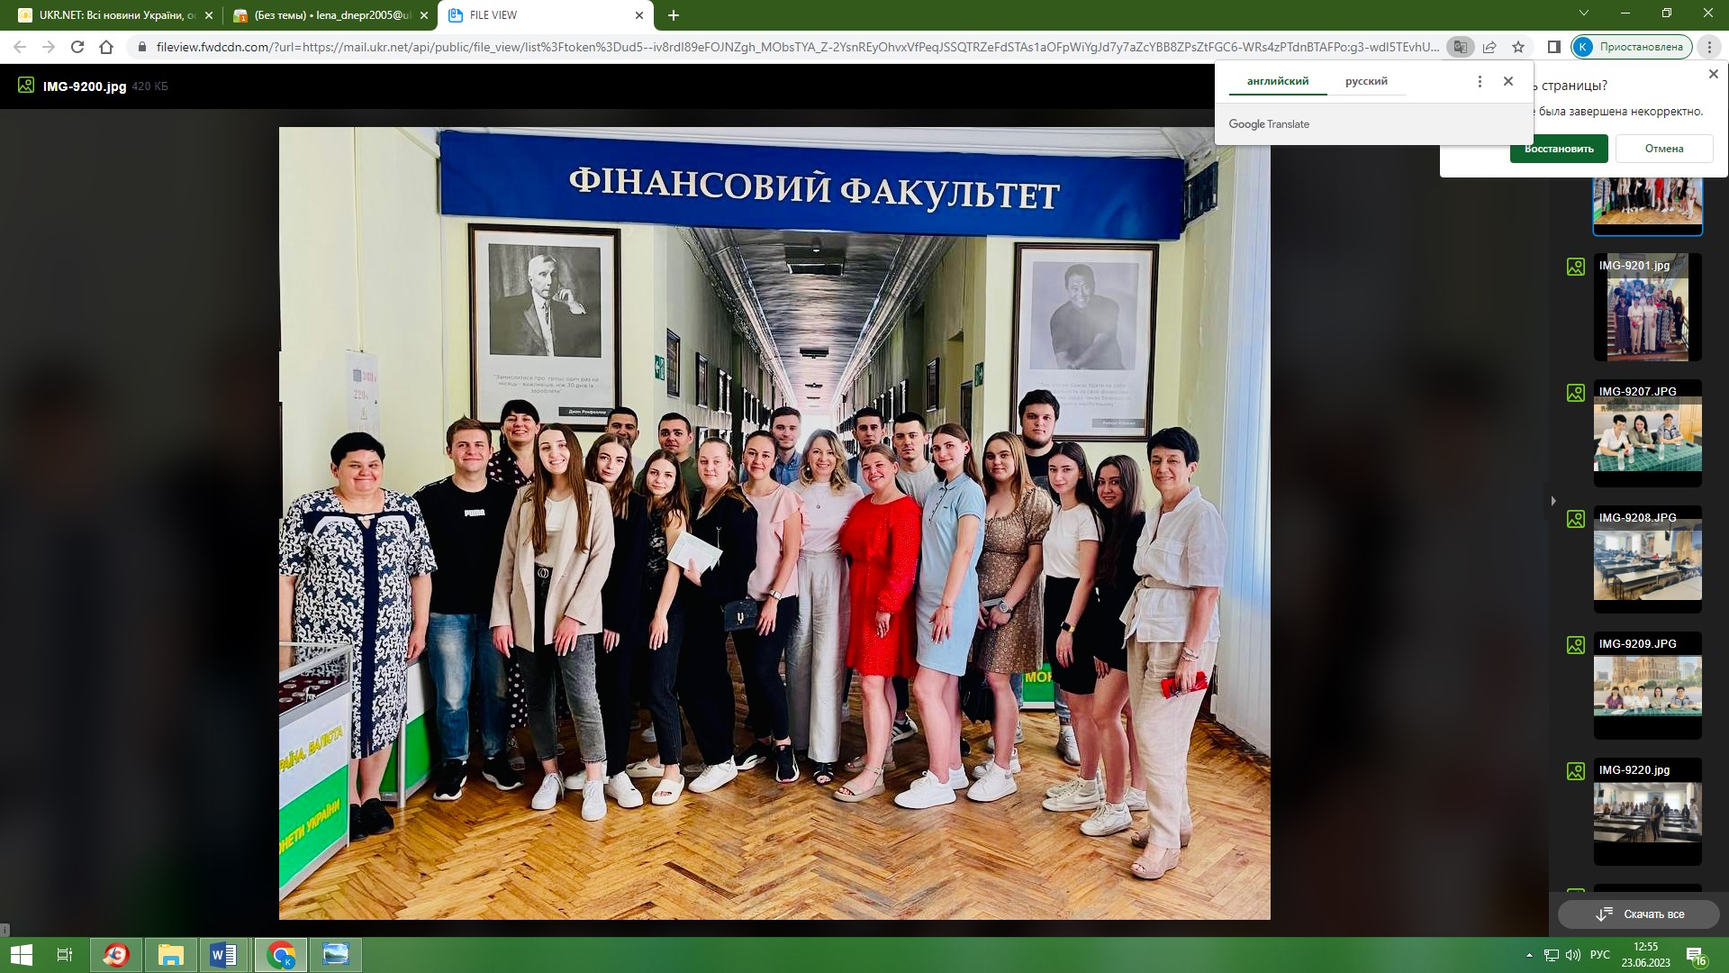1729x973 pixels.
Task: Click image icon beside IMG-9201.jpg
Action: coord(1576,267)
